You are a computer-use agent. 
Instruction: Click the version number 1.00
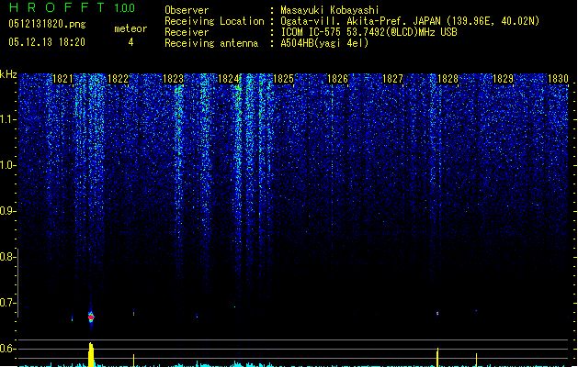(124, 7)
